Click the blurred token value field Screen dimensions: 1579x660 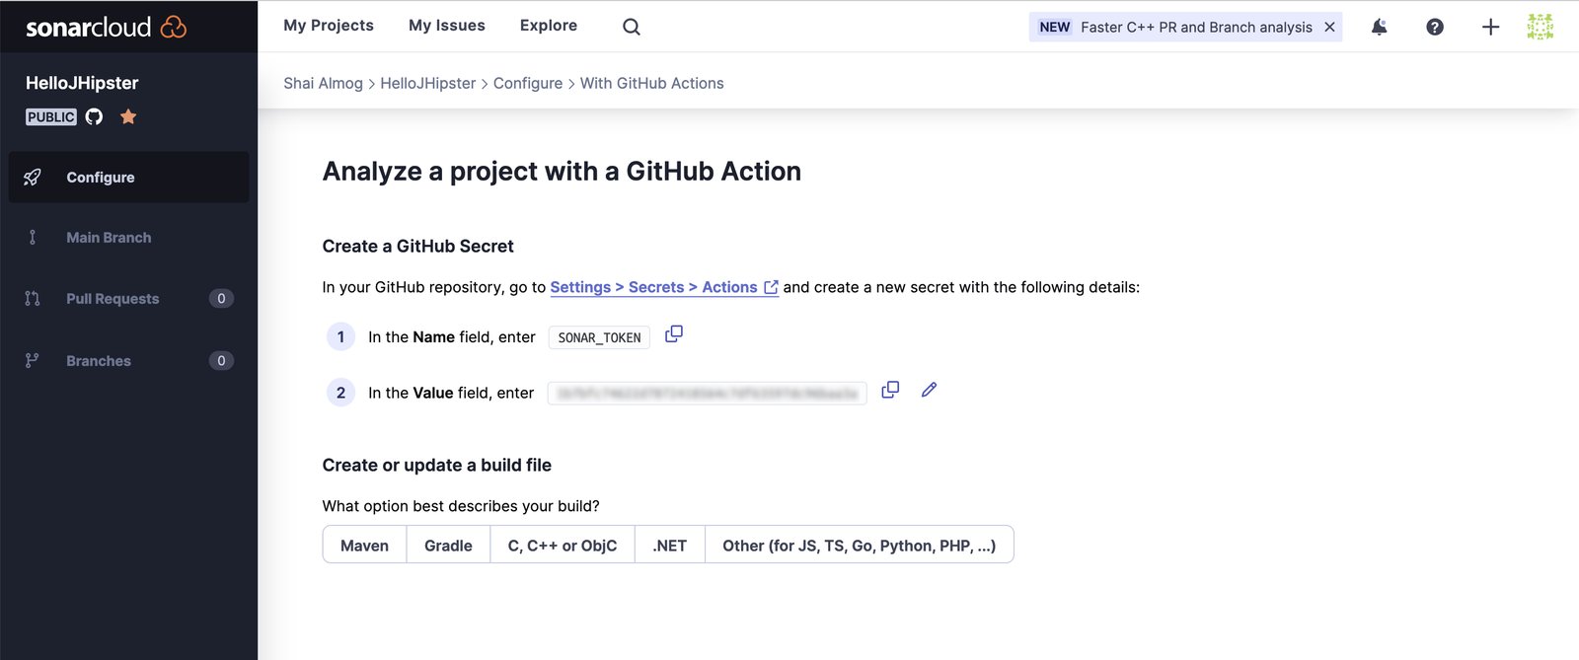[708, 393]
